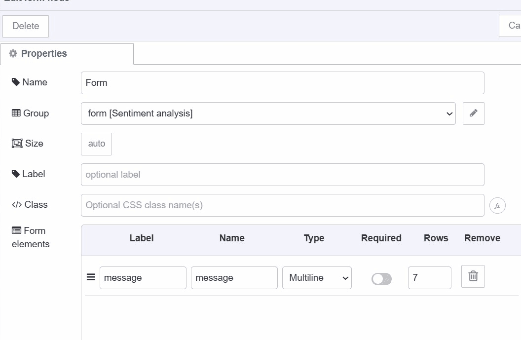Toggle Required off for the form element
521x340 pixels.
(x=381, y=279)
